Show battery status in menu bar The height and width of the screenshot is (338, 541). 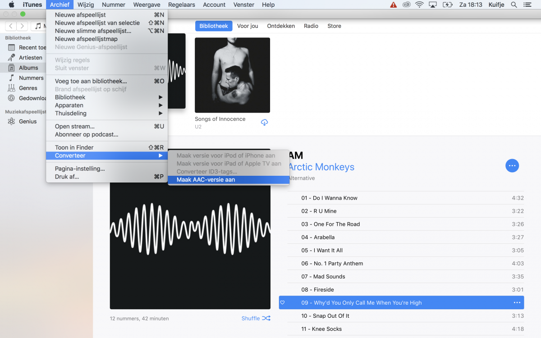[448, 5]
